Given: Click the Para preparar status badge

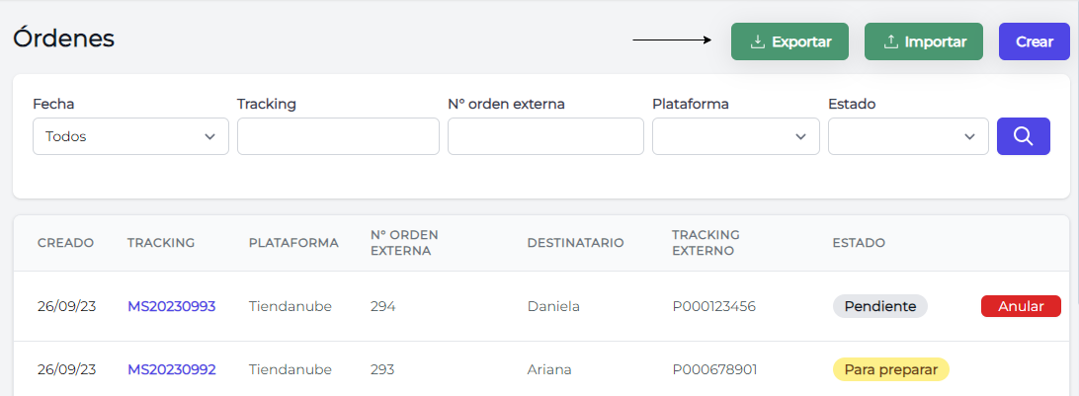Looking at the screenshot, I should (x=890, y=369).
